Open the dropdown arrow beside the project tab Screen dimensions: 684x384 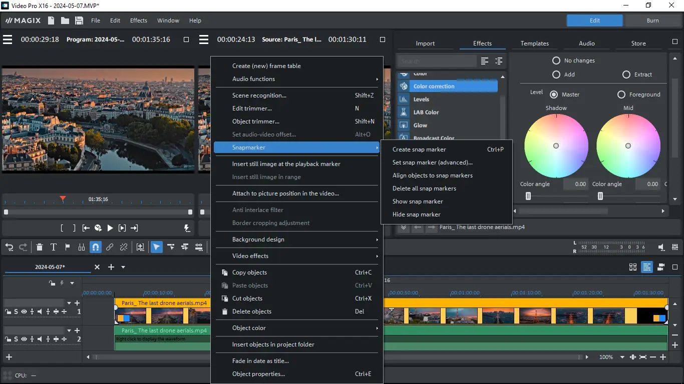[x=123, y=267]
